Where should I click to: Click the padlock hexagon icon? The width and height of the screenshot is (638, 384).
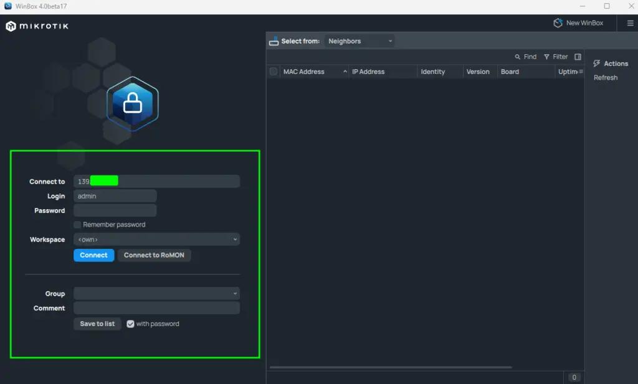pos(133,103)
